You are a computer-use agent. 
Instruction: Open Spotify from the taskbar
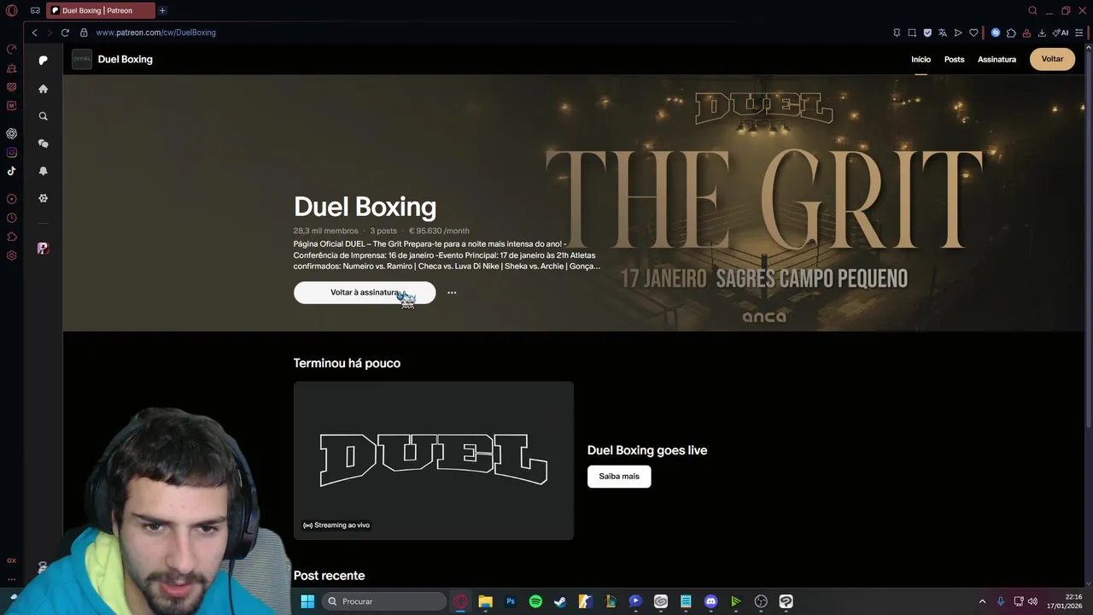click(535, 601)
